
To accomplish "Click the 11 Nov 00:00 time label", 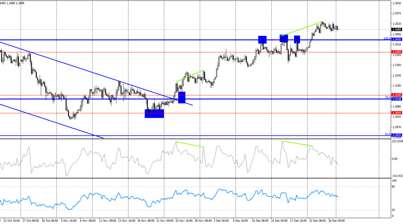I will point(107,221).
